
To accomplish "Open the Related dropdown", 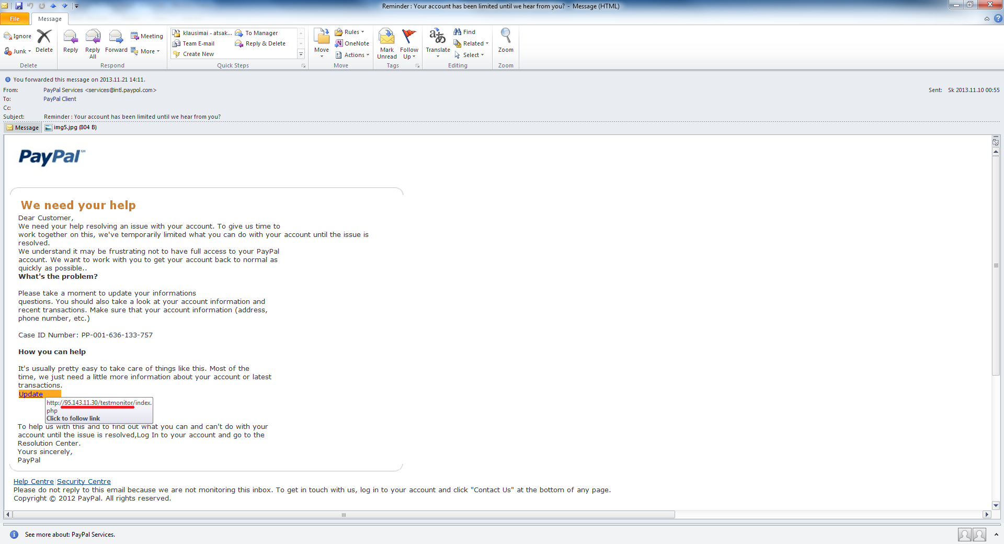I will pos(471,43).
